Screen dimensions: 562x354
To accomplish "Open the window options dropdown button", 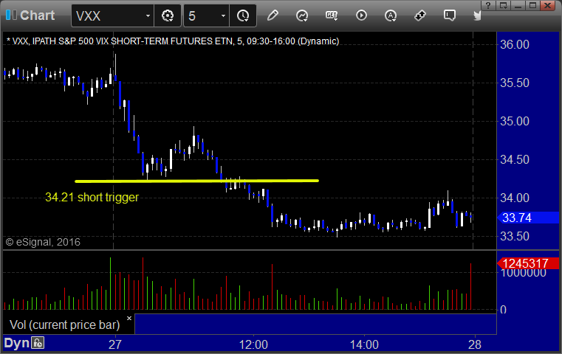I will [503, 5].
